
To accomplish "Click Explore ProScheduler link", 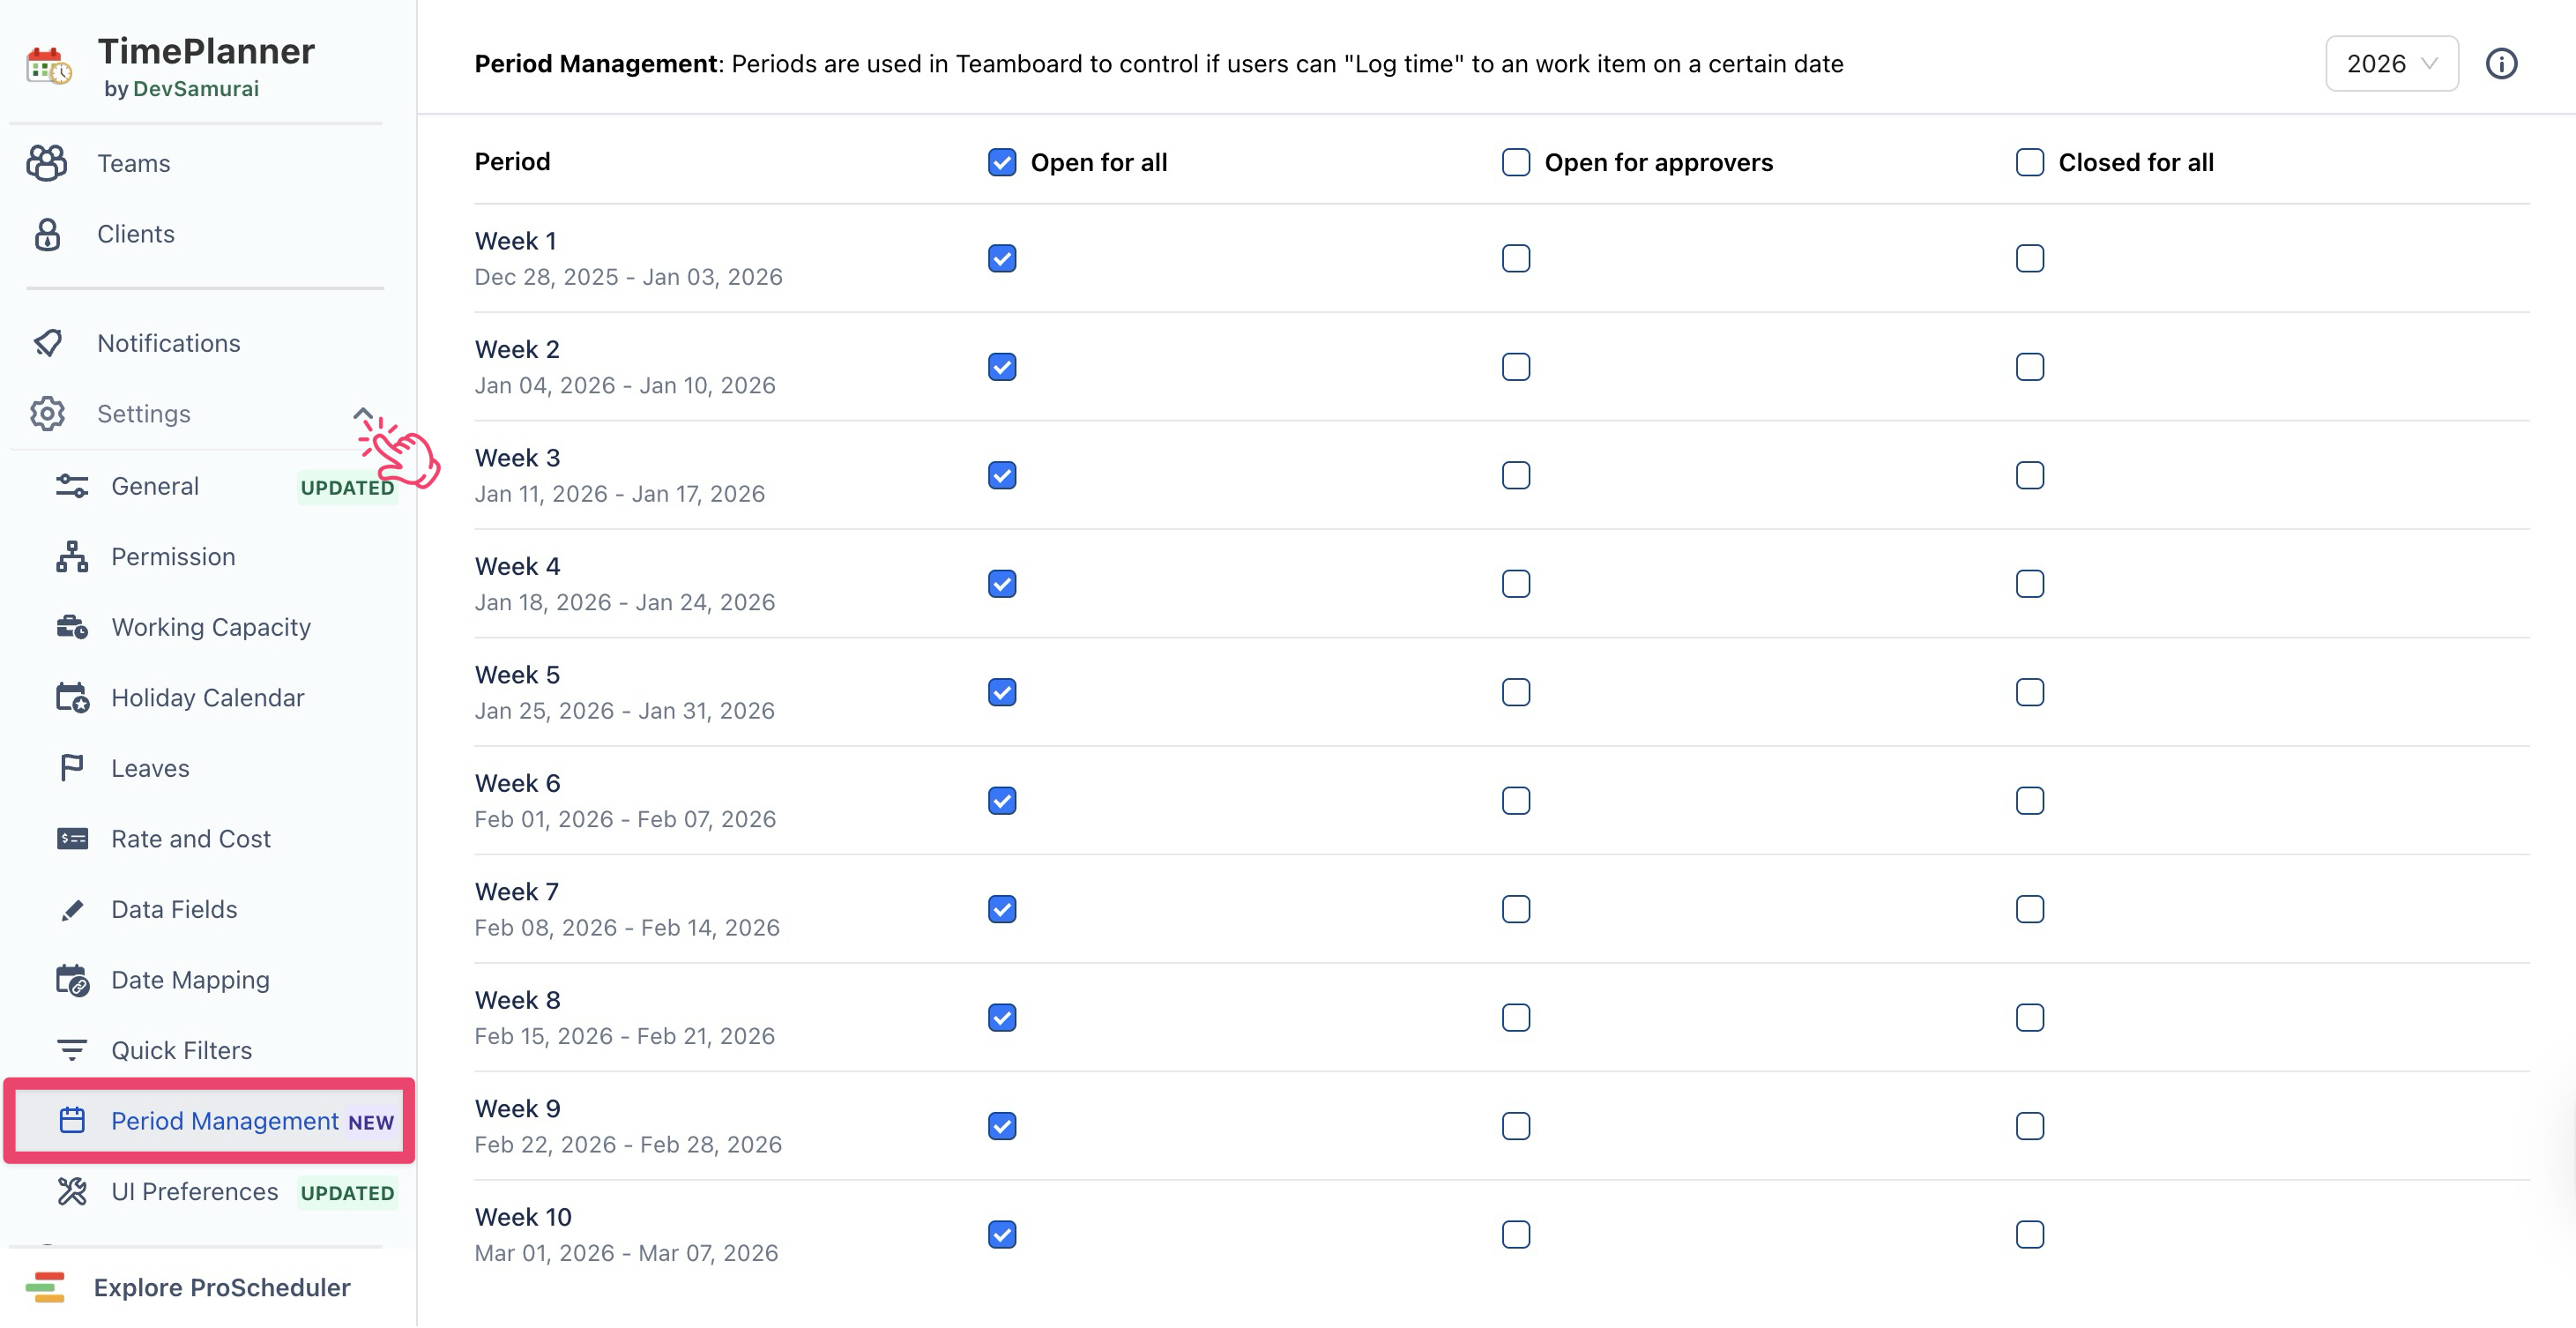I will (221, 1287).
